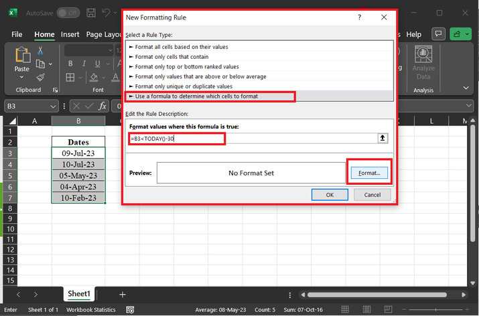Image resolution: width=479 pixels, height=316 pixels.
Task: Click the previous sheet arrow
Action: click(18, 295)
